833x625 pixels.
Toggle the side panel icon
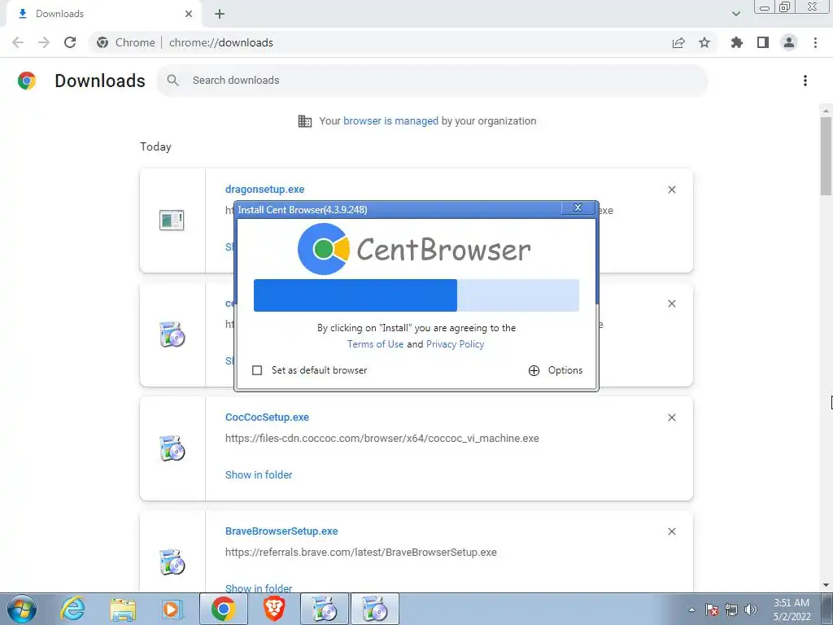tap(763, 42)
